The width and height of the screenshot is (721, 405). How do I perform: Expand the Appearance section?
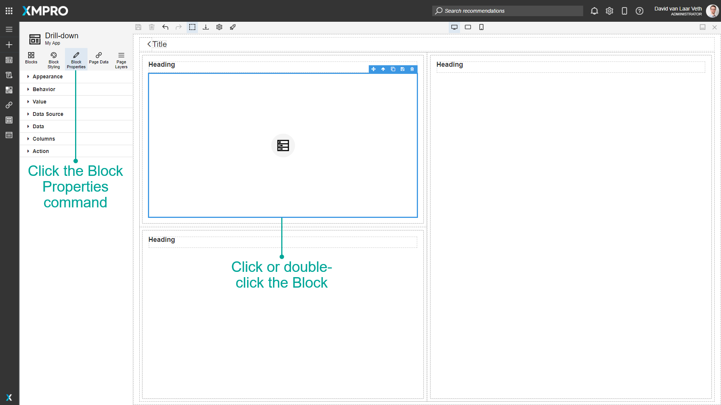click(x=76, y=76)
